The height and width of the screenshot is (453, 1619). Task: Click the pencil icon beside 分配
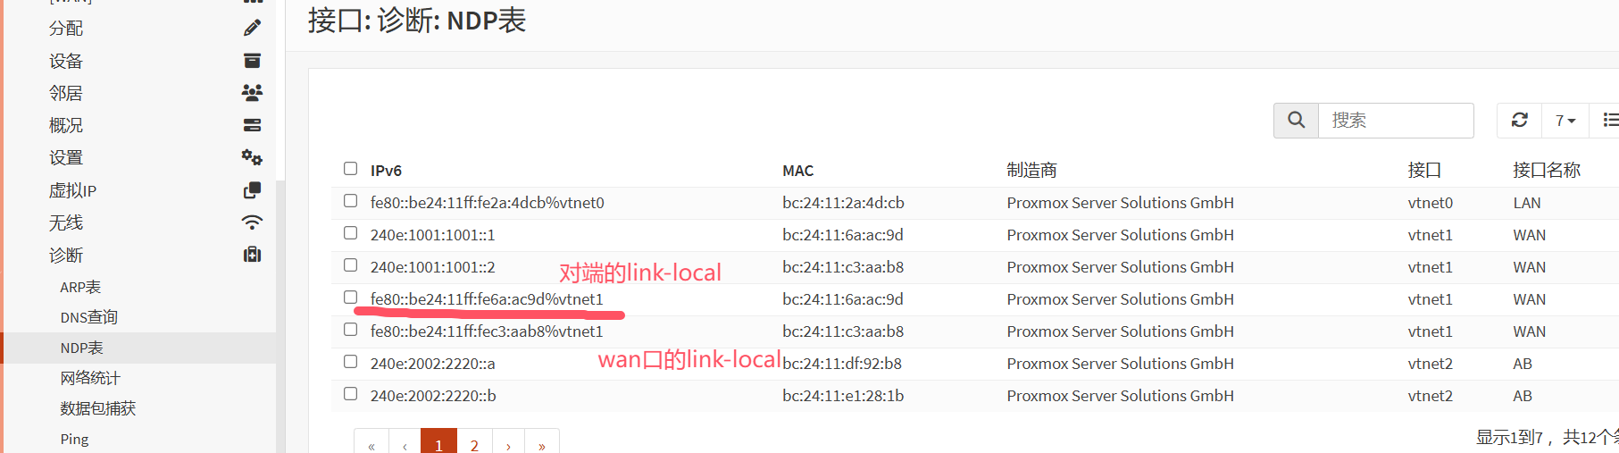252,29
